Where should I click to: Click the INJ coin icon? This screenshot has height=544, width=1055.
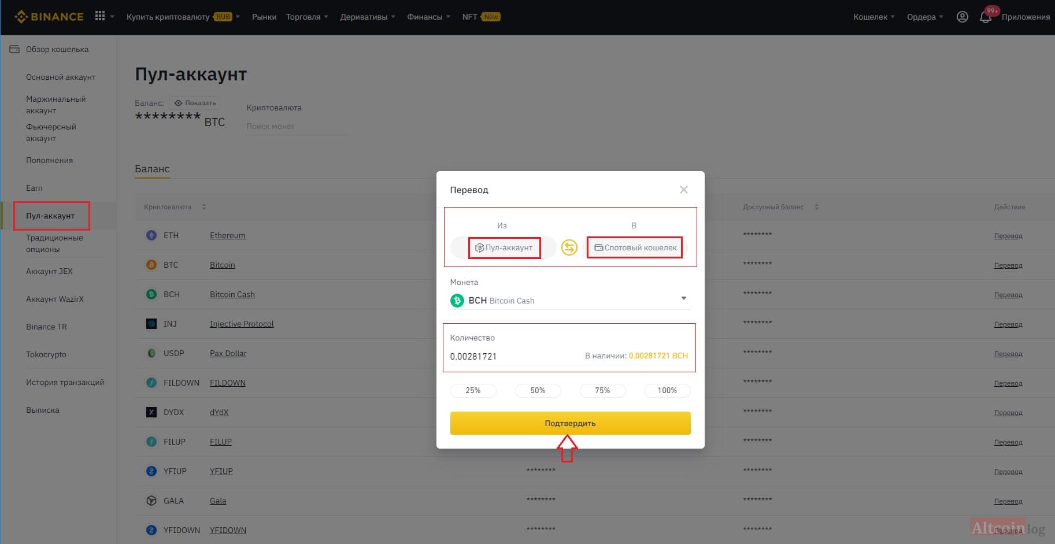click(151, 324)
